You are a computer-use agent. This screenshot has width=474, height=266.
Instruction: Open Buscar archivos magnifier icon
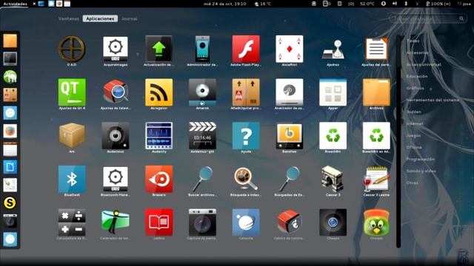pyautogui.click(x=202, y=179)
